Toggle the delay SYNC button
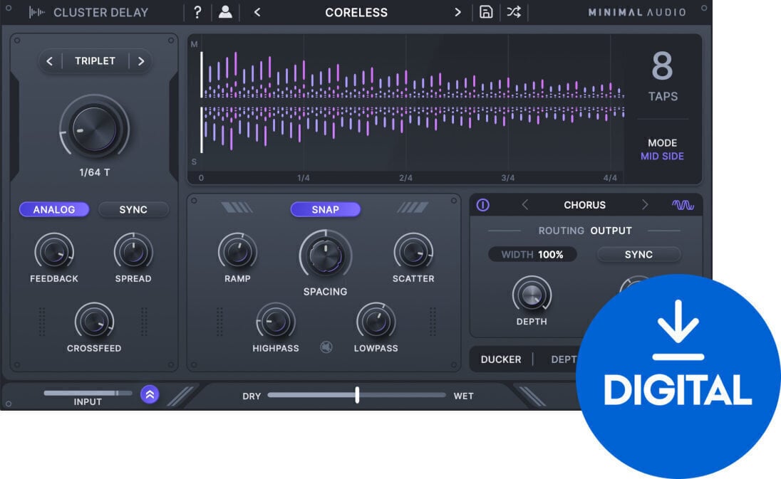This screenshot has width=781, height=479. pyautogui.click(x=133, y=209)
